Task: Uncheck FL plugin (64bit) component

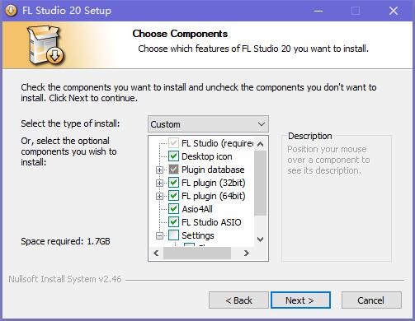Action: coord(173,196)
